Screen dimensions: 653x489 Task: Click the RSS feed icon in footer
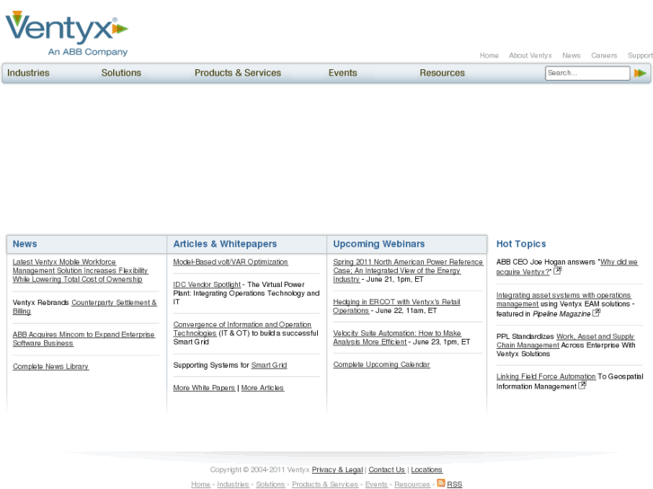point(441,484)
